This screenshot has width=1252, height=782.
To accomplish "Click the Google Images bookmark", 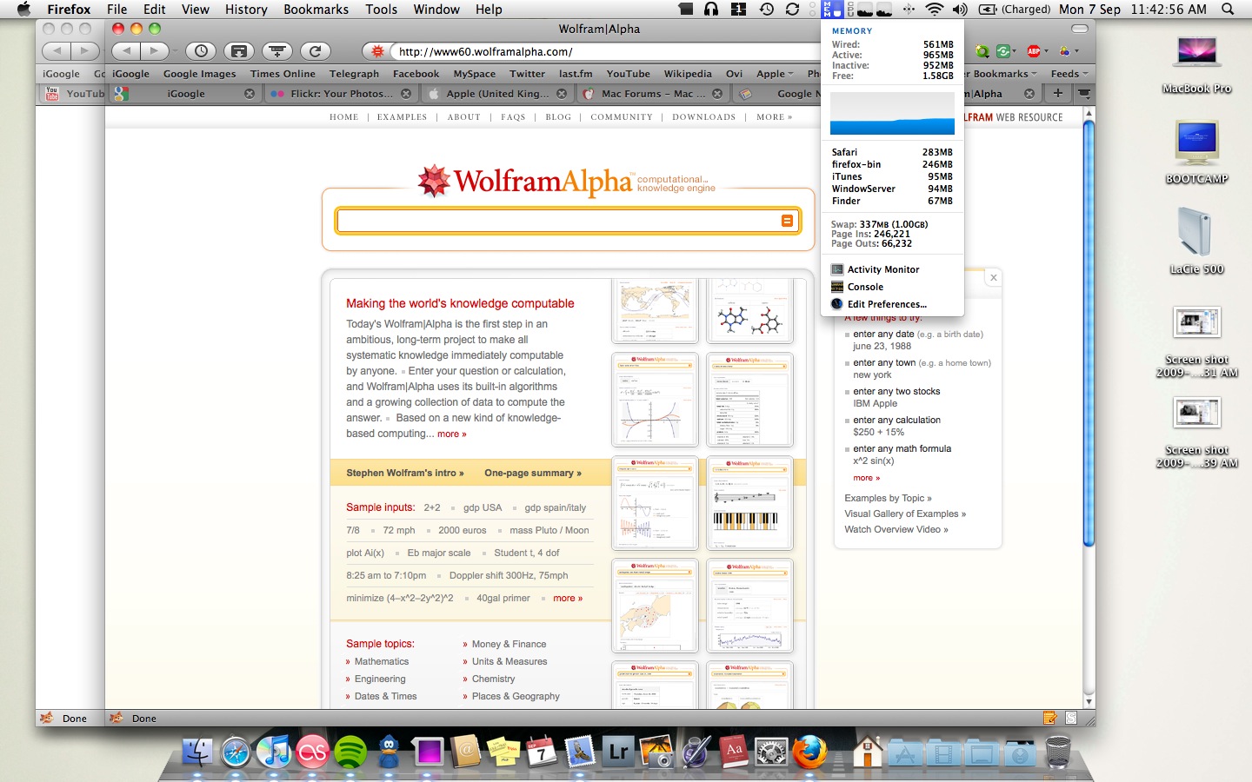I will tap(200, 74).
